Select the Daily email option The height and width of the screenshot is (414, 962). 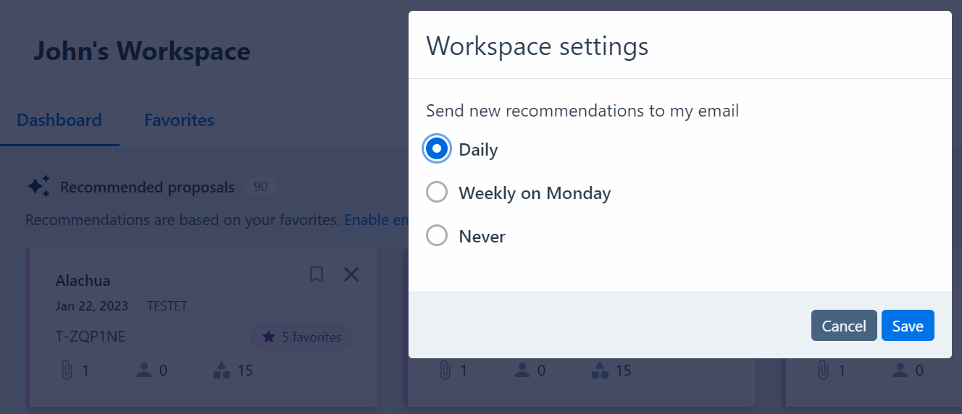tap(437, 148)
